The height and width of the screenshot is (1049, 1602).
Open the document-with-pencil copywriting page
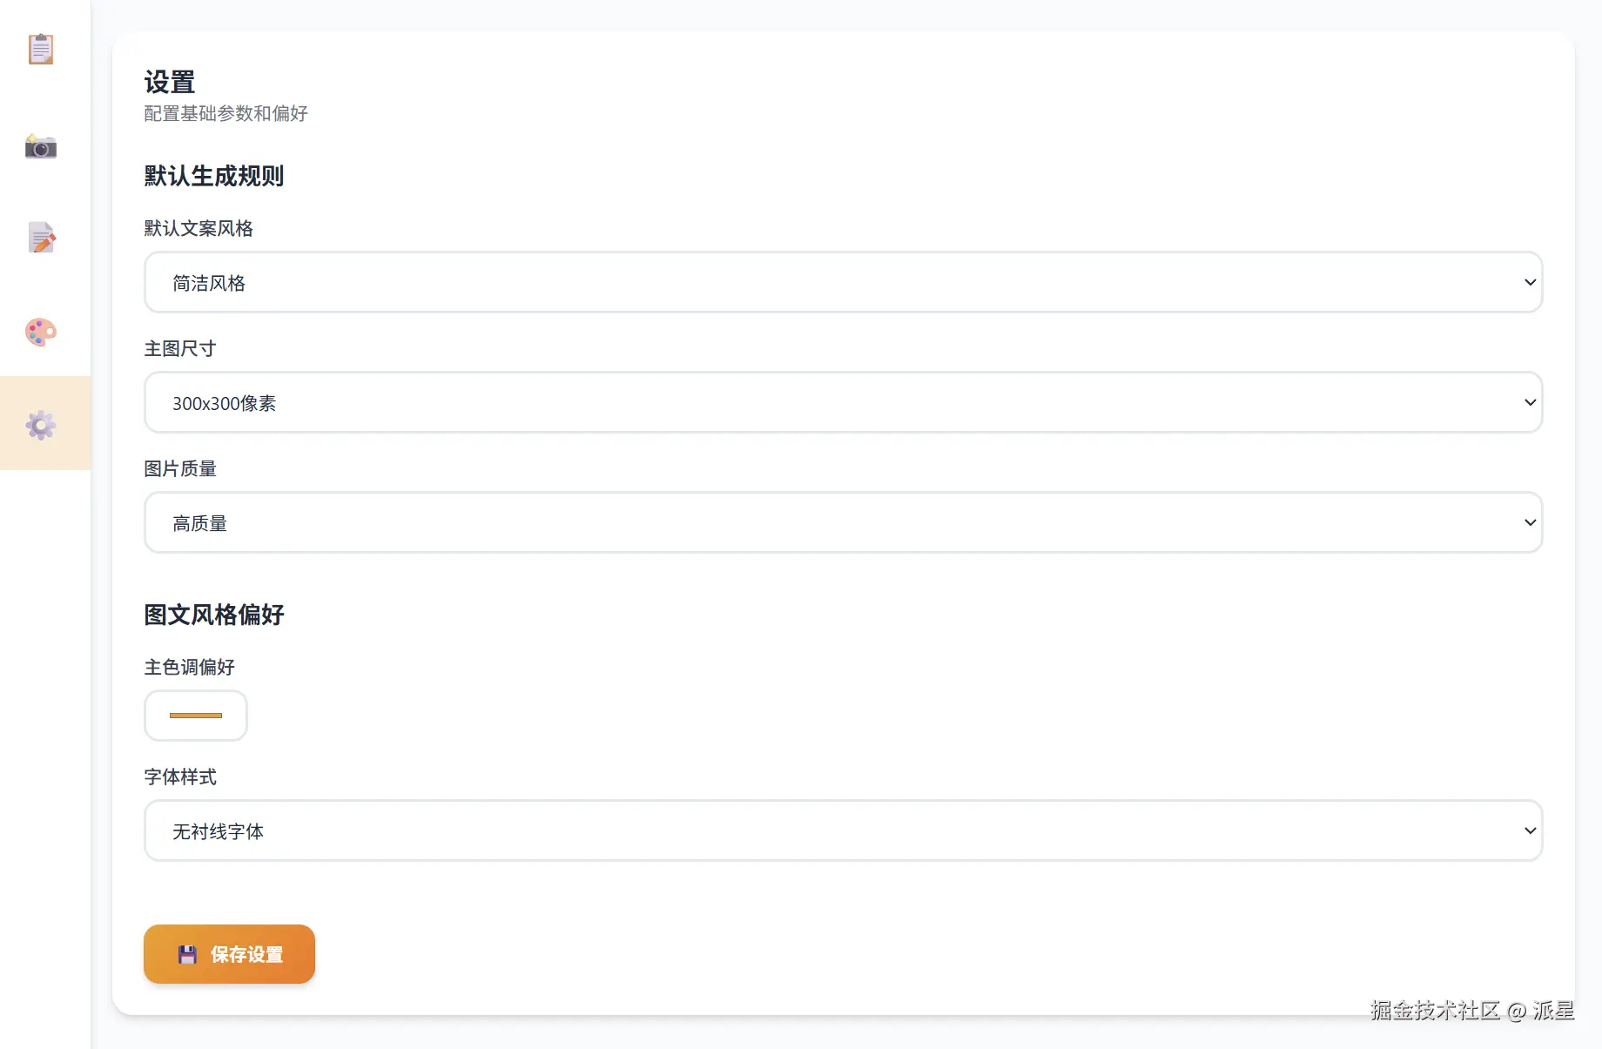41,238
